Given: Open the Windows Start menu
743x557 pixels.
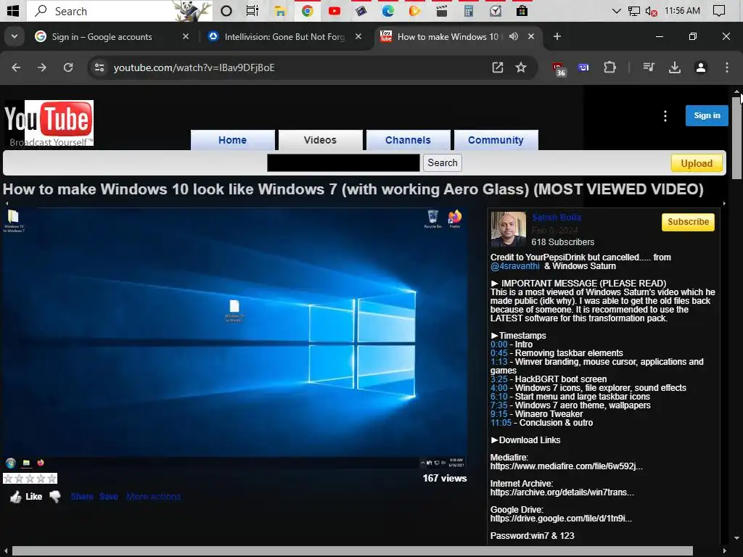Looking at the screenshot, I should pyautogui.click(x=13, y=10).
